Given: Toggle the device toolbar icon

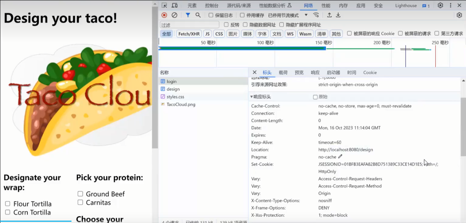Looking at the screenshot, I should (x=175, y=5).
